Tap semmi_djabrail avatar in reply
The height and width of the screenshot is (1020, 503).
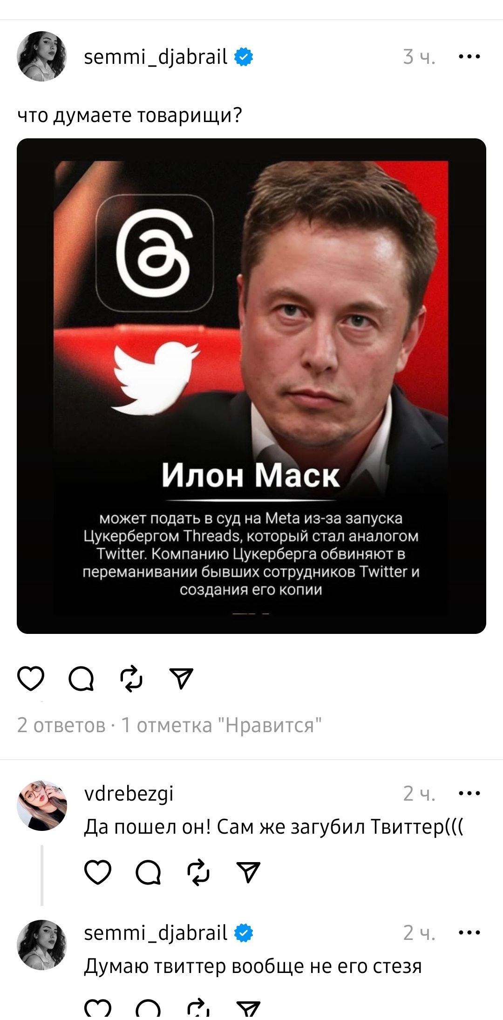(42, 945)
